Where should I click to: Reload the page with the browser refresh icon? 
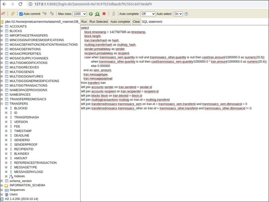[x=20, y=4]
